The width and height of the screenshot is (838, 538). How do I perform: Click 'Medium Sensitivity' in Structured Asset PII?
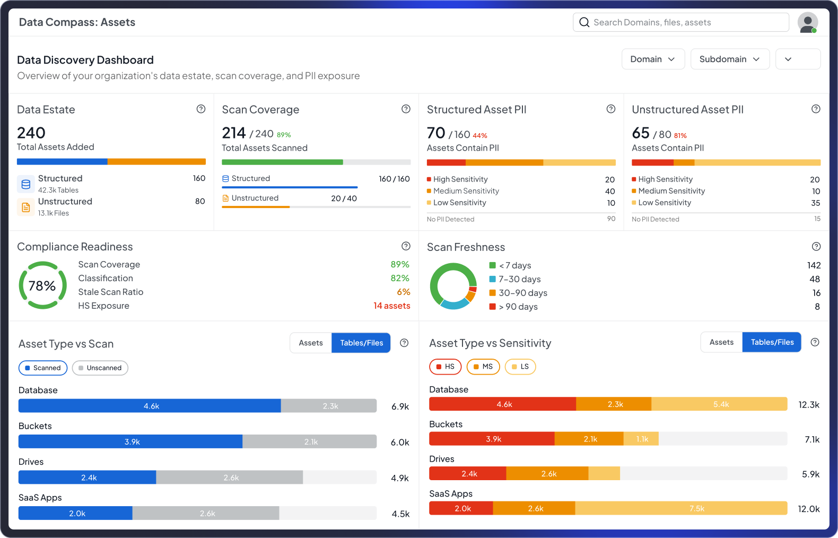click(x=466, y=191)
